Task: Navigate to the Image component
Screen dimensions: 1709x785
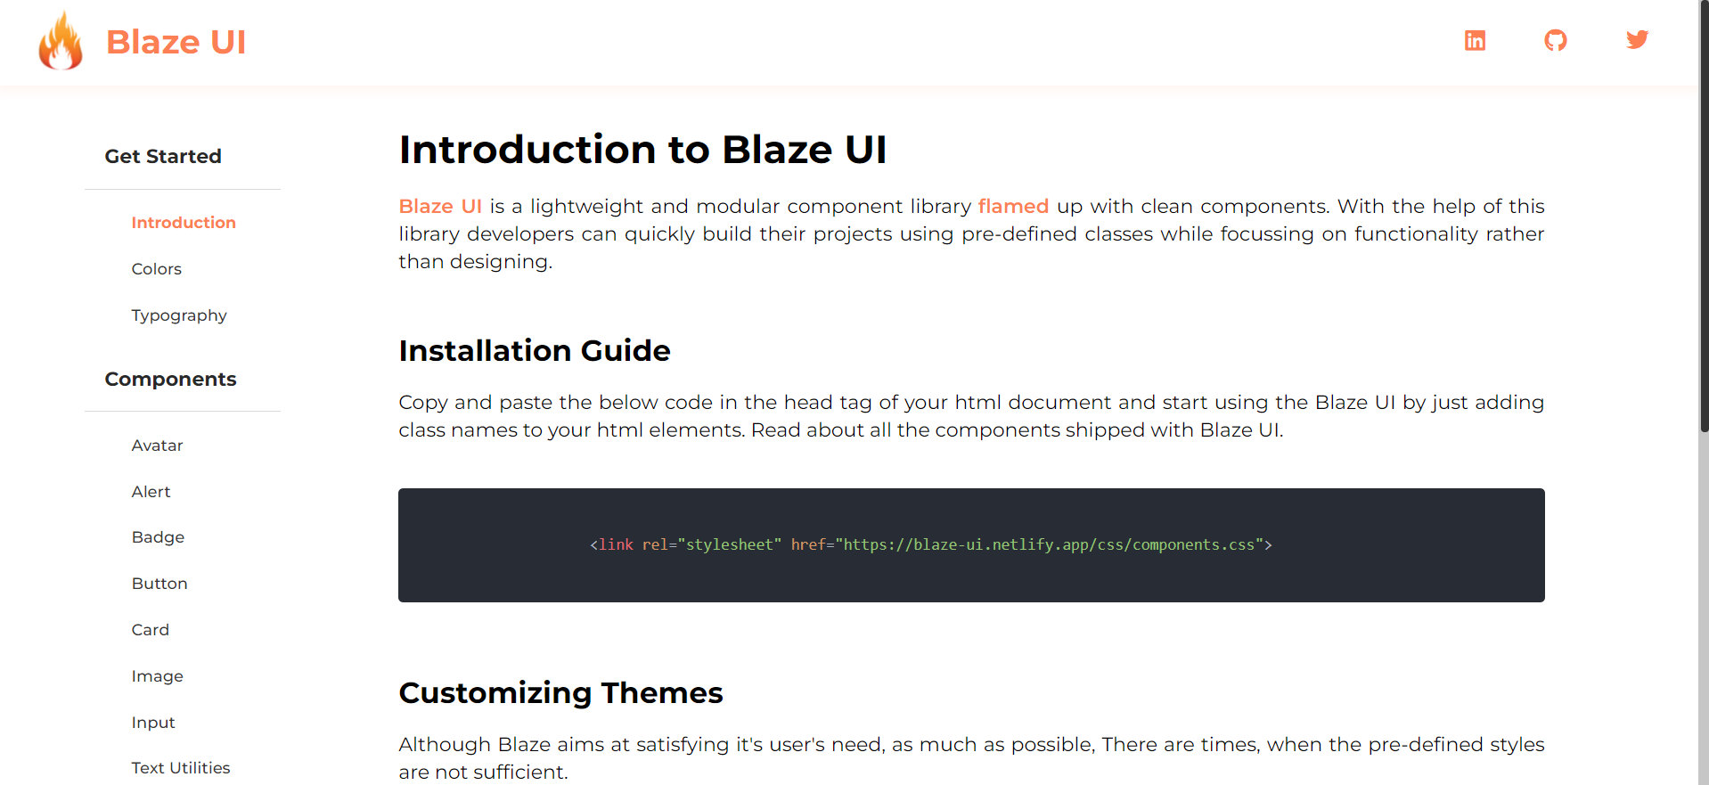Action: pos(158,675)
